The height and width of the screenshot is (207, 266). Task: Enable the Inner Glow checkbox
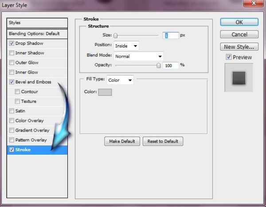pos(12,72)
